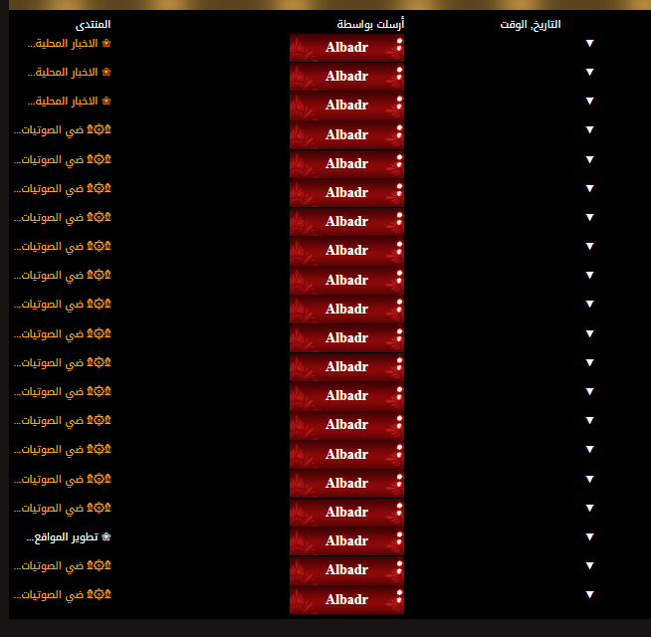The height and width of the screenshot is (637, 651).
Task: Click the Albadr badge in the third الاخبار المحلية row
Action: pos(346,105)
